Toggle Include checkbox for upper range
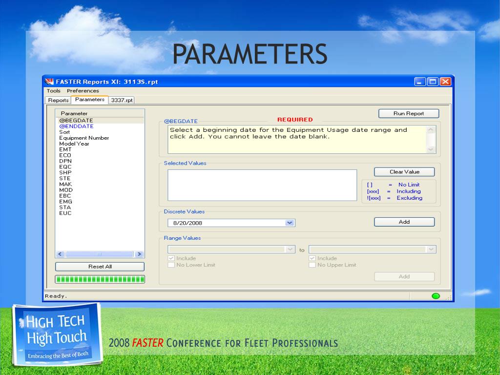Viewport: 500px width, 375px height. (312, 258)
